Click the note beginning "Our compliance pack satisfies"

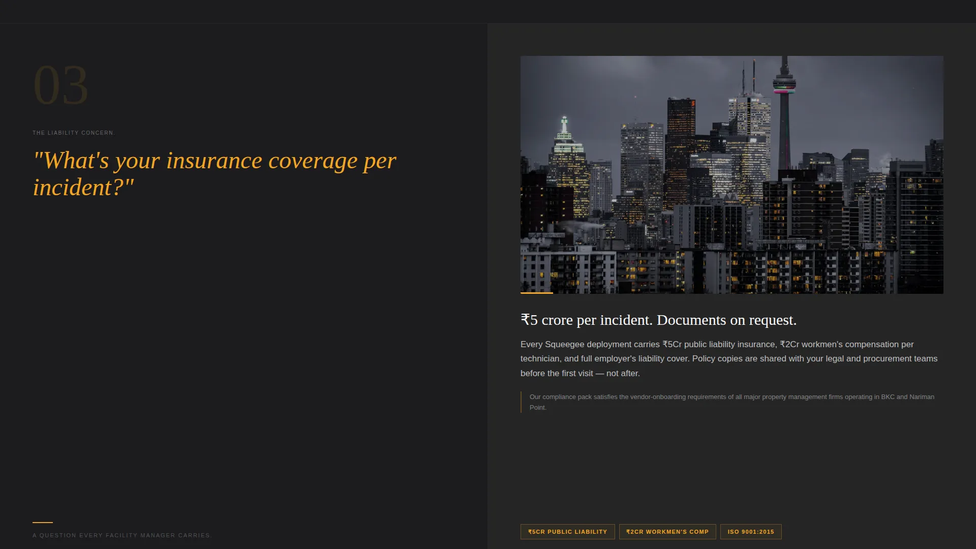pos(732,402)
